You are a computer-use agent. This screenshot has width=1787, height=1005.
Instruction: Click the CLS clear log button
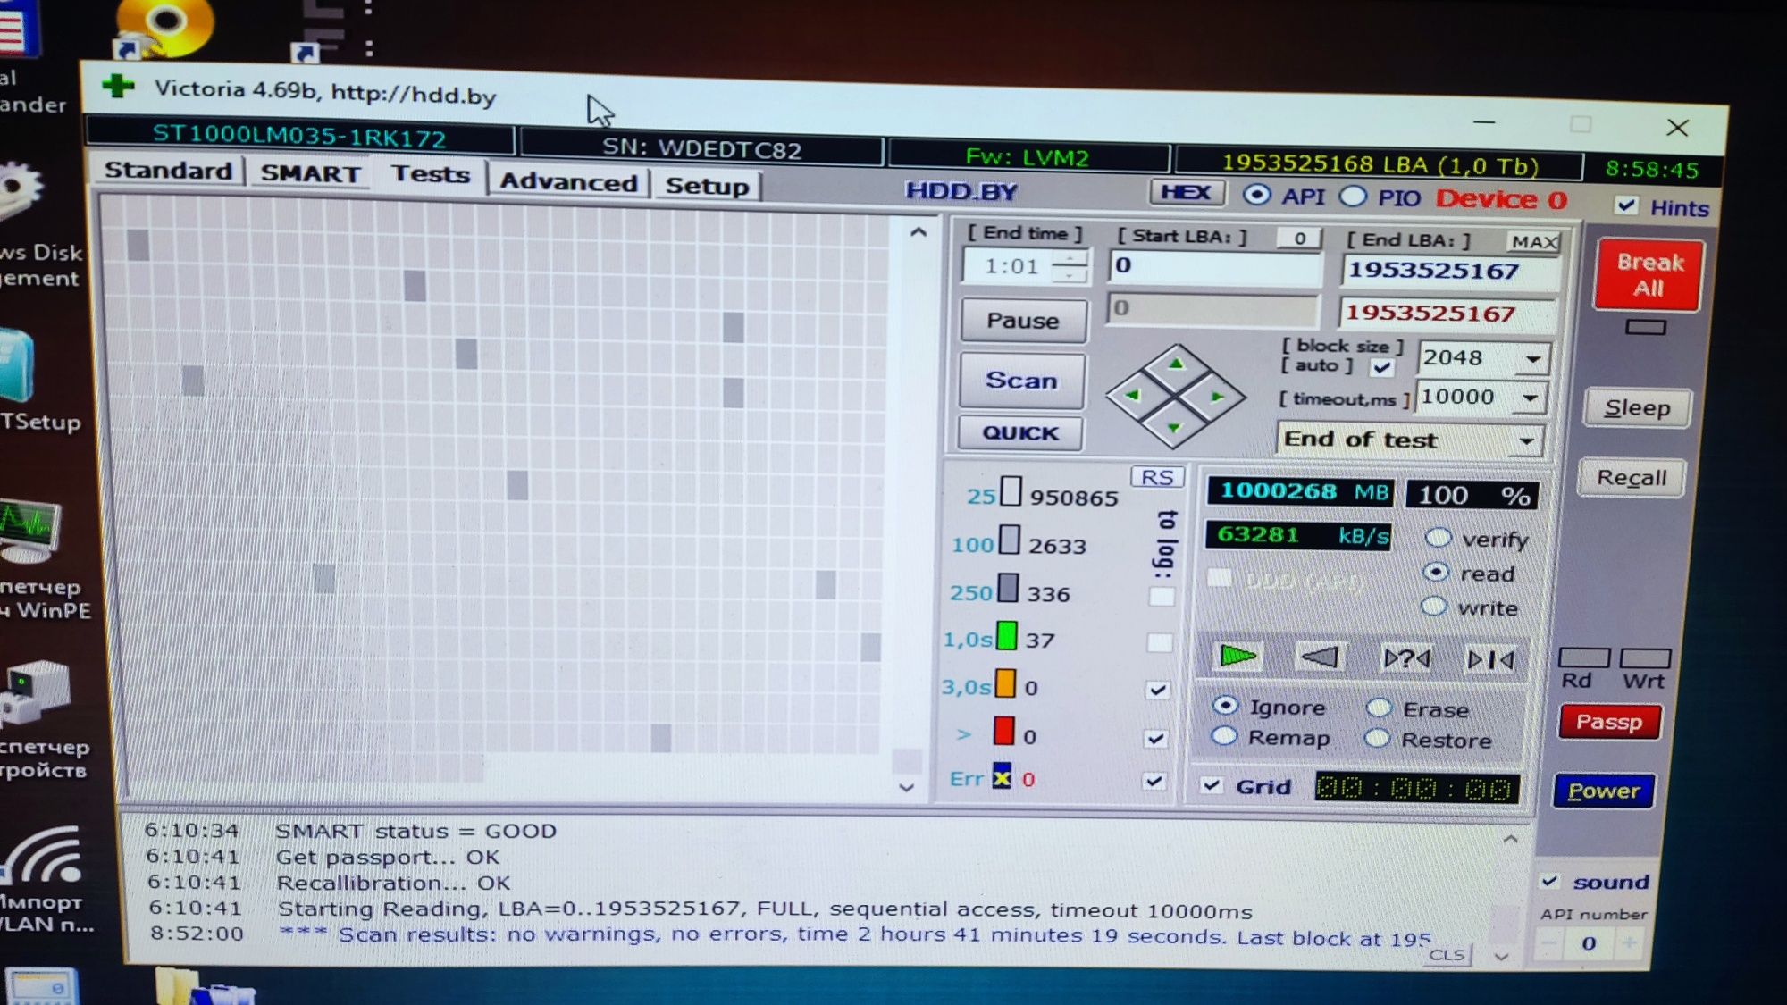point(1447,954)
